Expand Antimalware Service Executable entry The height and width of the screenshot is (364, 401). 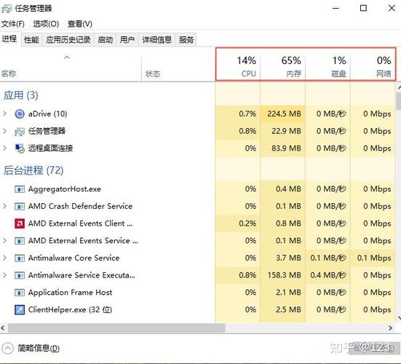click(4, 275)
